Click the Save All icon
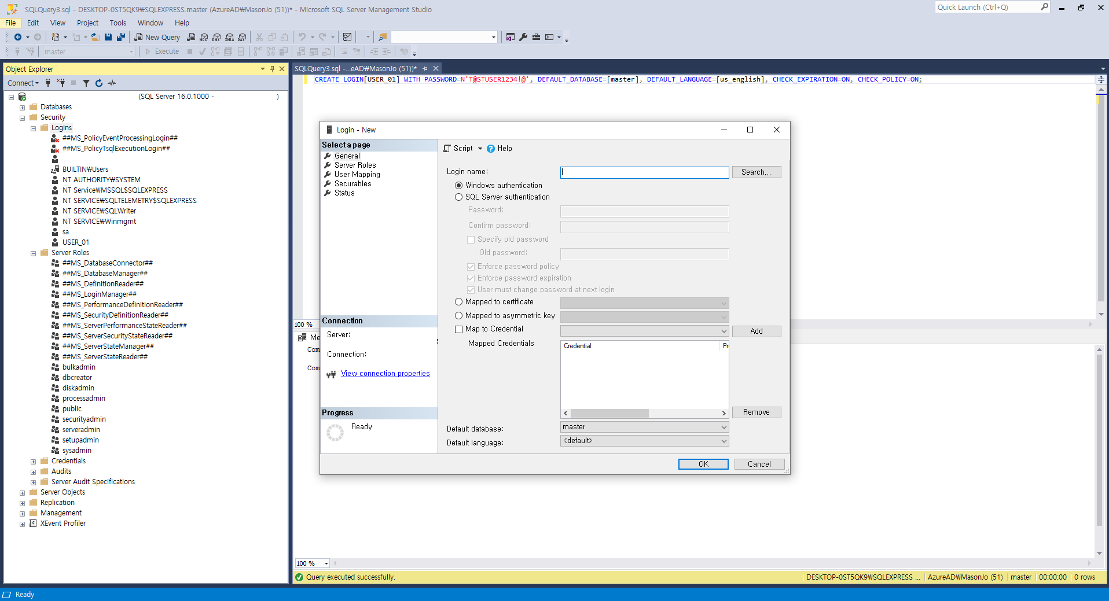Image resolution: width=1109 pixels, height=601 pixels. (x=120, y=37)
